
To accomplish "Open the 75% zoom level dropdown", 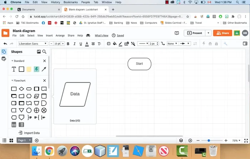I will pyautogui.click(x=236, y=141).
